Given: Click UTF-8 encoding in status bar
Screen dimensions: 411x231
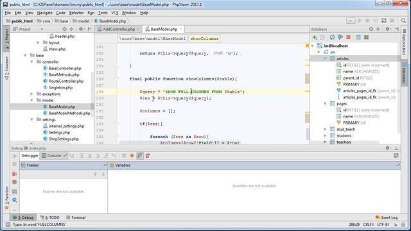Looking at the screenshot, I should 384,225.
